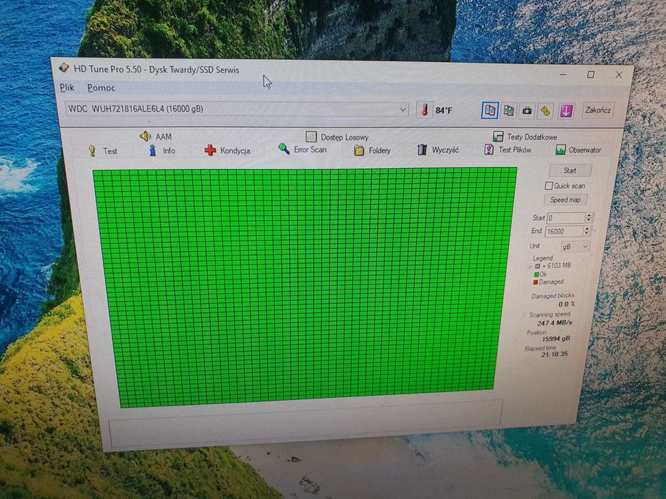This screenshot has width=666, height=499.
Task: Open the Pomoc menu
Action: point(101,88)
